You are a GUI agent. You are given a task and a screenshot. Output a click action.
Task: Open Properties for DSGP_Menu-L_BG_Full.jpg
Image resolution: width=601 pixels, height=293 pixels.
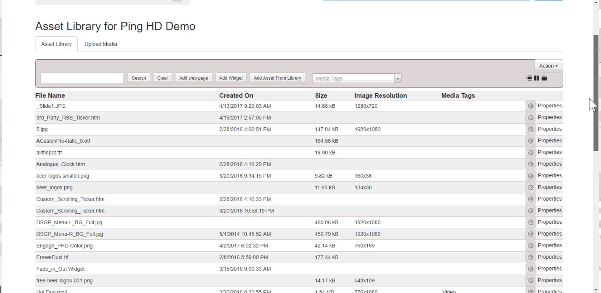pos(549,222)
